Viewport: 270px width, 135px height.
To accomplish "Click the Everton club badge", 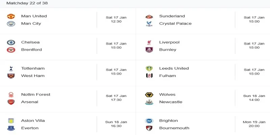I will 11,128.
